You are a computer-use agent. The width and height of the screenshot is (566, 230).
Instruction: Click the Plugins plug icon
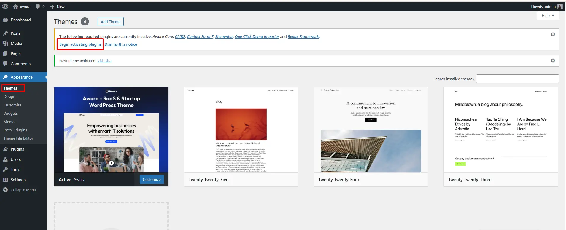(5, 149)
